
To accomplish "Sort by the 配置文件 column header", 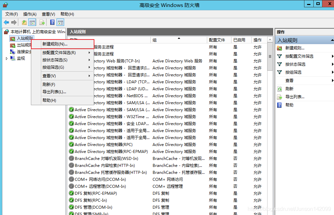I will (x=219, y=40).
